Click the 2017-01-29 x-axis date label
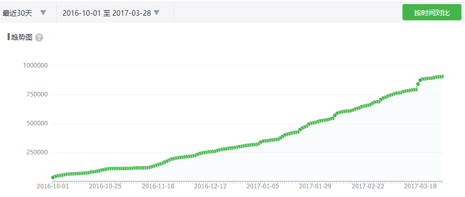 315,186
